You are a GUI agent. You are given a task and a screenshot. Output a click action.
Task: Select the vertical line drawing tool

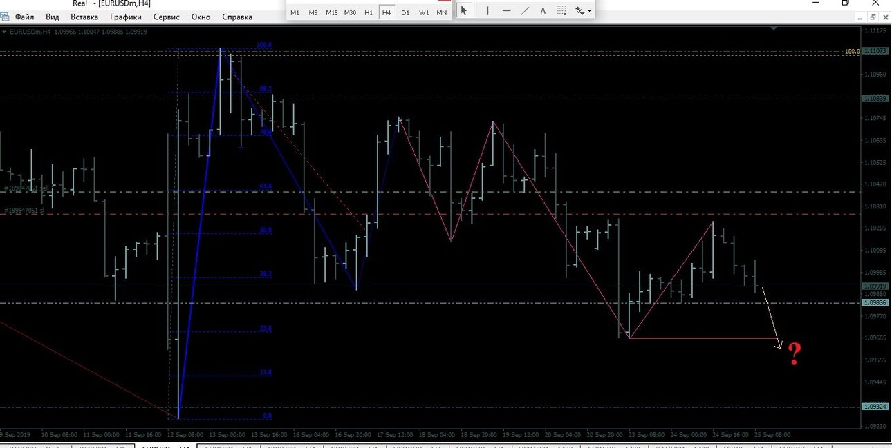click(x=488, y=10)
